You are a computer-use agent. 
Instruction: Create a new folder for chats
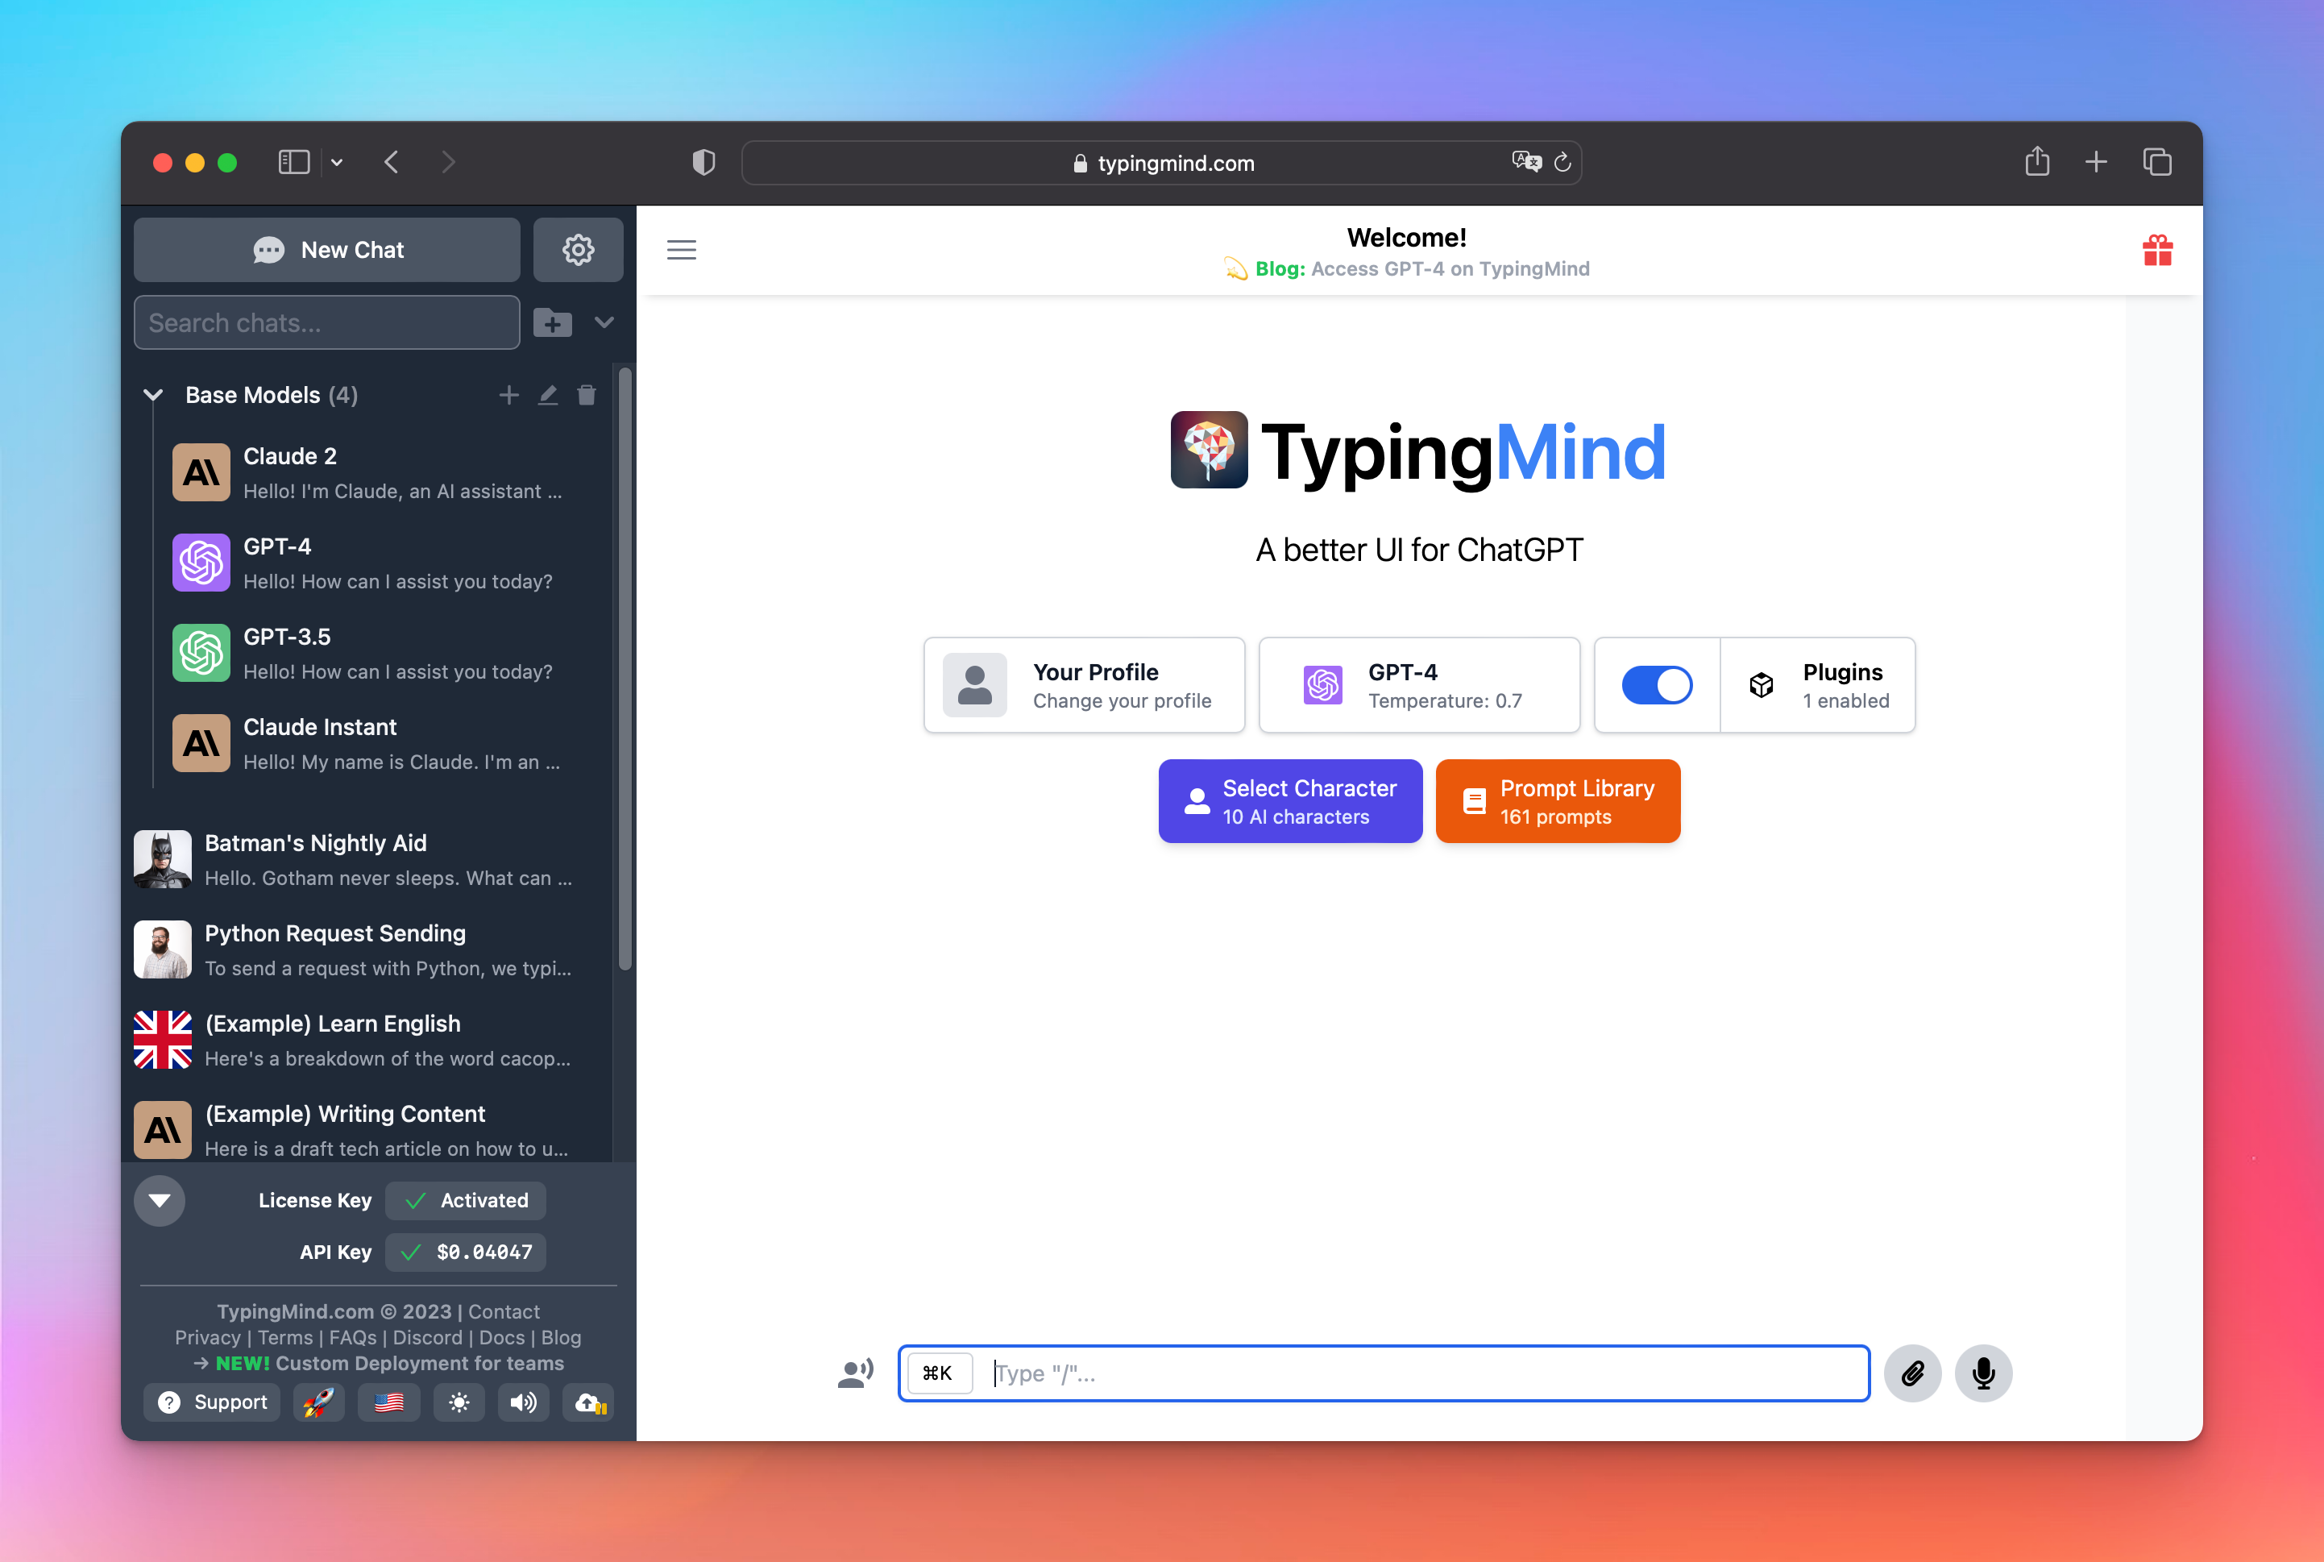553,322
